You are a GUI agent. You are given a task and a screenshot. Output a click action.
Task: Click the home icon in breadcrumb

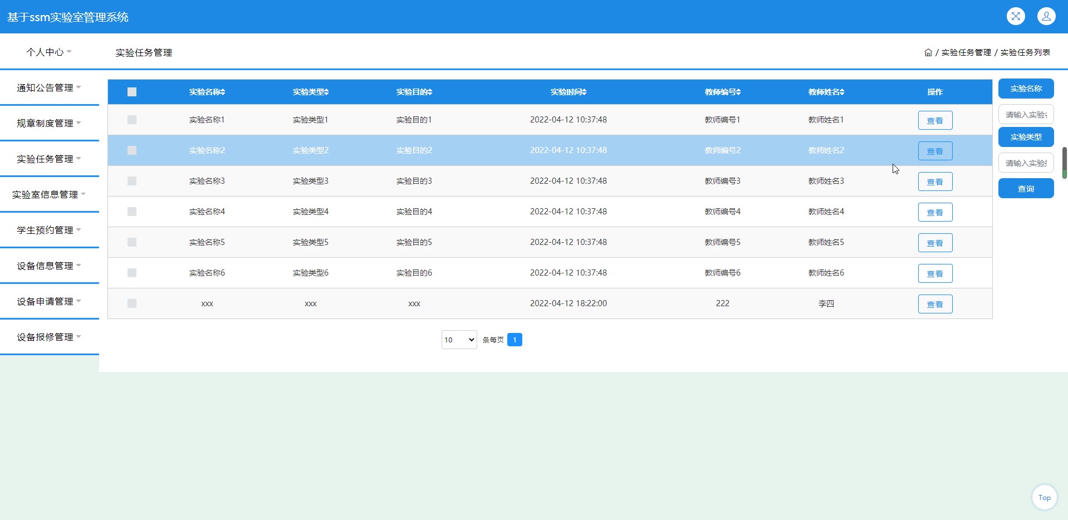(x=928, y=52)
